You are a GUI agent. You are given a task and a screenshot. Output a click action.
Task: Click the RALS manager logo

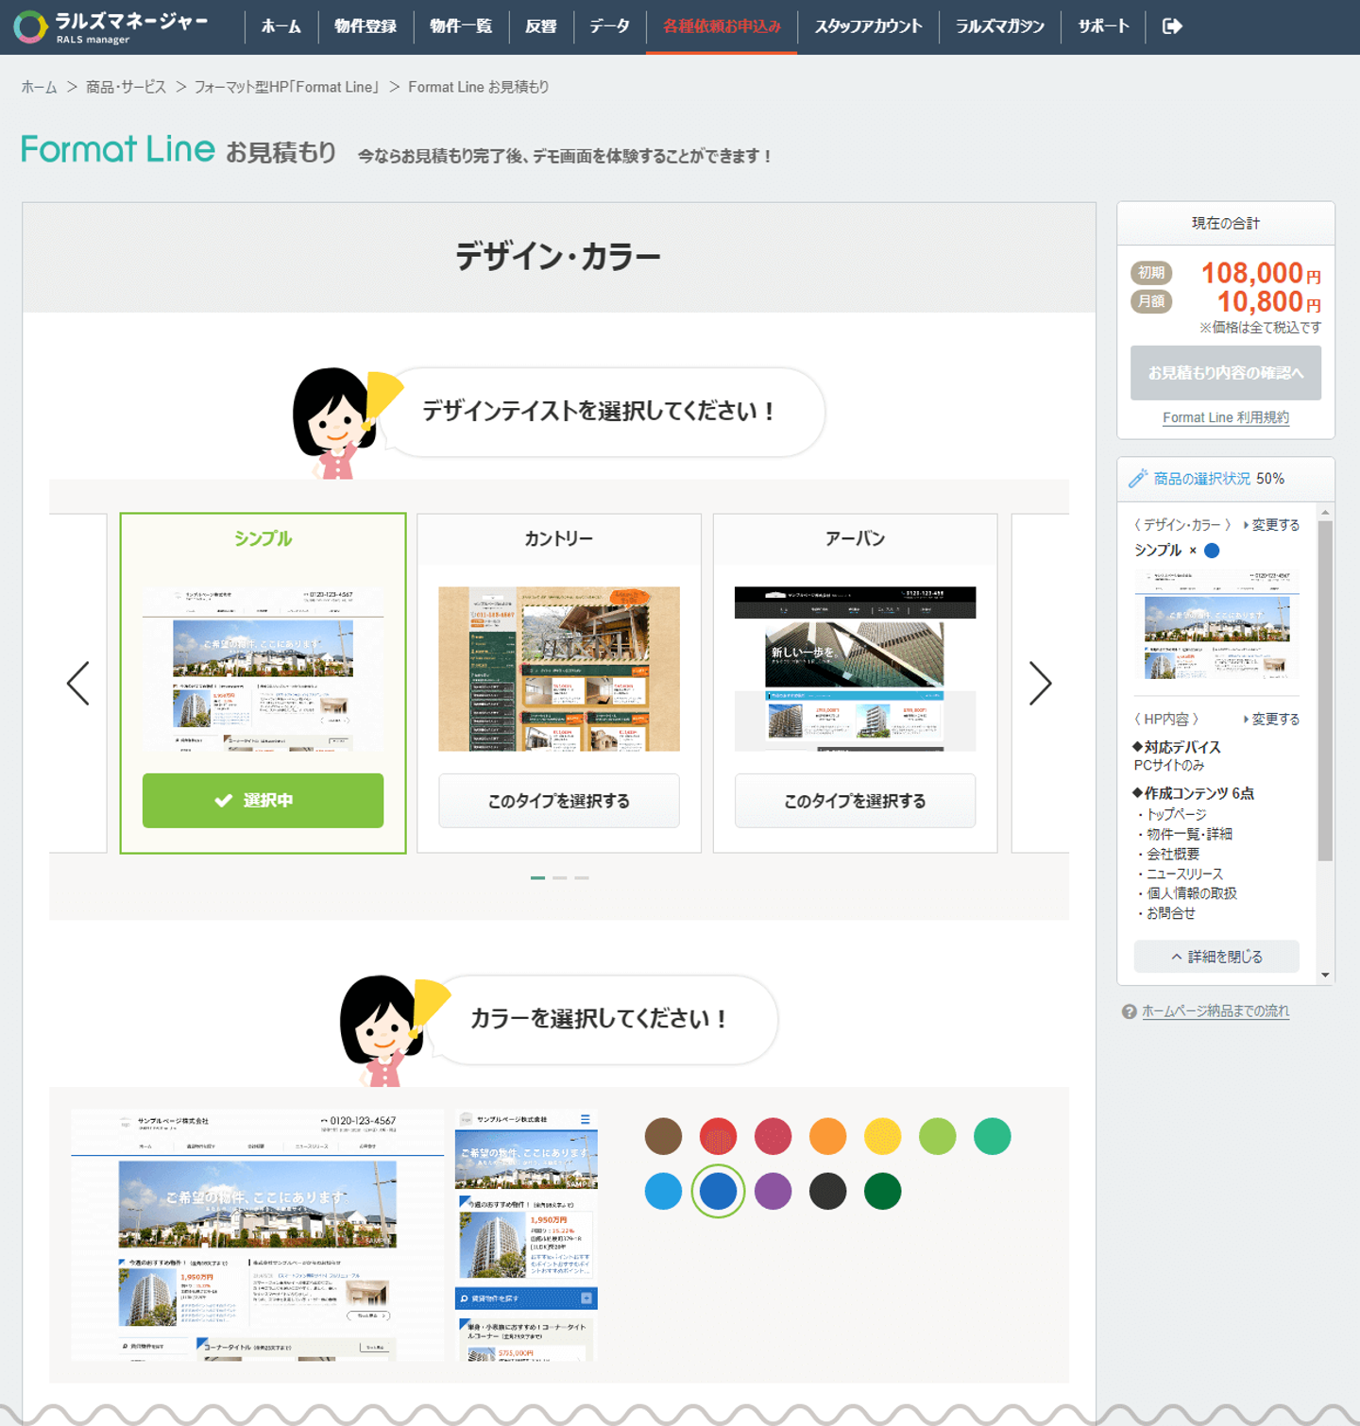[x=111, y=27]
